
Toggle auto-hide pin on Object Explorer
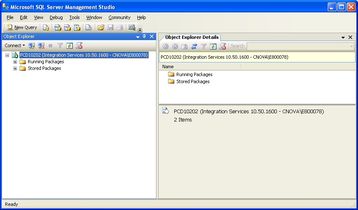[x=144, y=36]
